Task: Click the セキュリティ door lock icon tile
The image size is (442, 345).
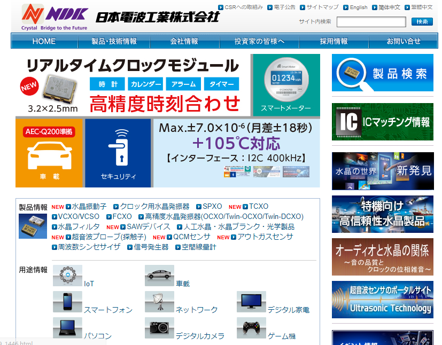Action: click(x=118, y=153)
